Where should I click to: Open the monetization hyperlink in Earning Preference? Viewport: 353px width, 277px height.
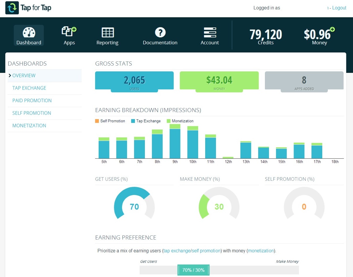coord(261,251)
